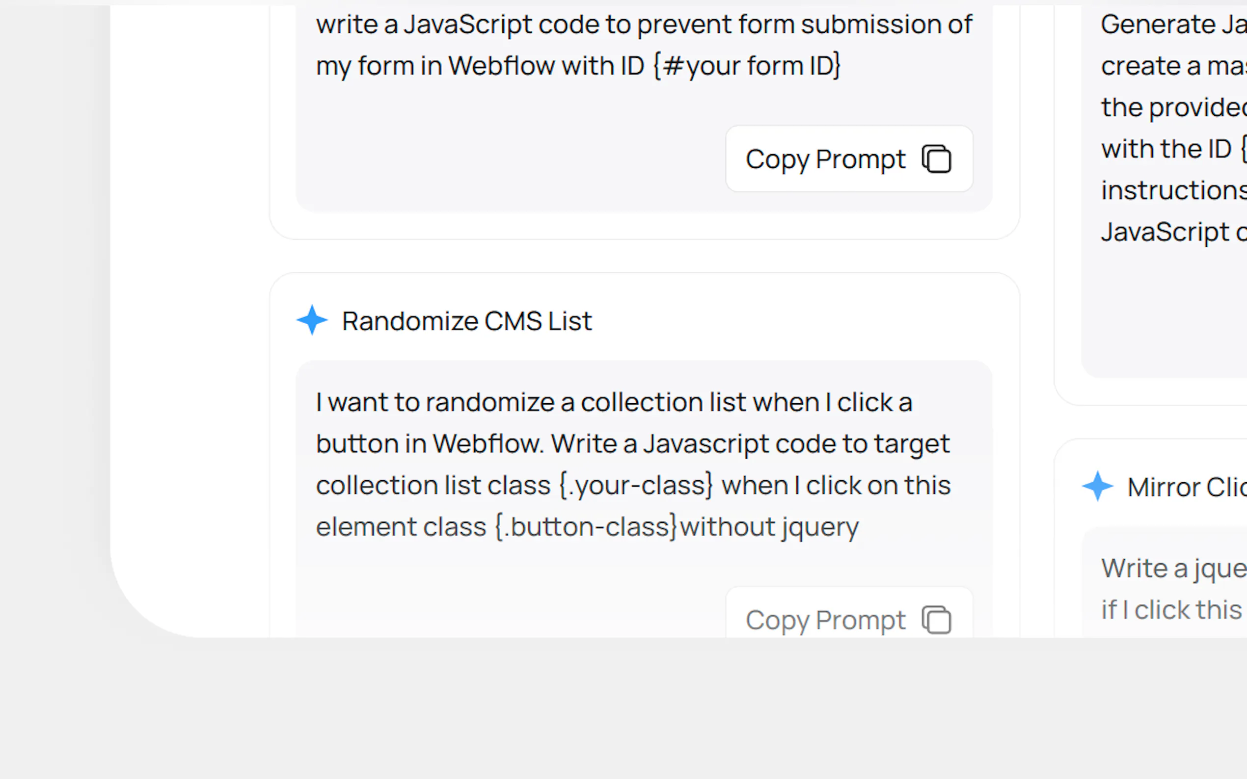Click the {#your form ID} placeholder text
Screen dimensions: 1247x779
tap(747, 65)
